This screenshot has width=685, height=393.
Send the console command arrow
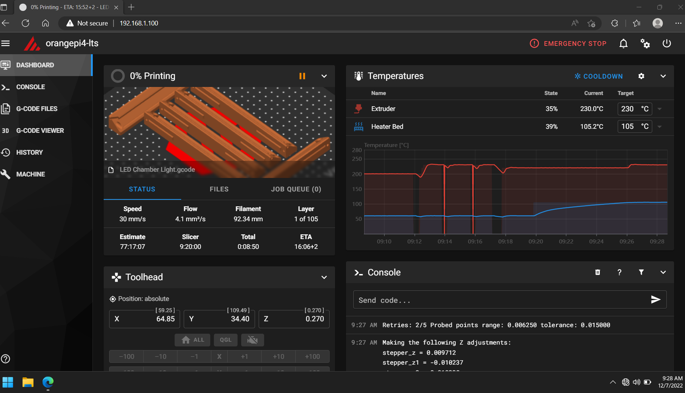click(x=656, y=299)
